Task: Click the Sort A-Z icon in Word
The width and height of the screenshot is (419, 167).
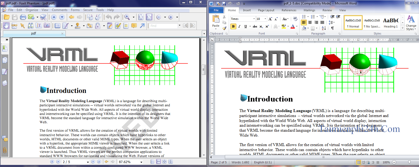Action: pos(324,28)
